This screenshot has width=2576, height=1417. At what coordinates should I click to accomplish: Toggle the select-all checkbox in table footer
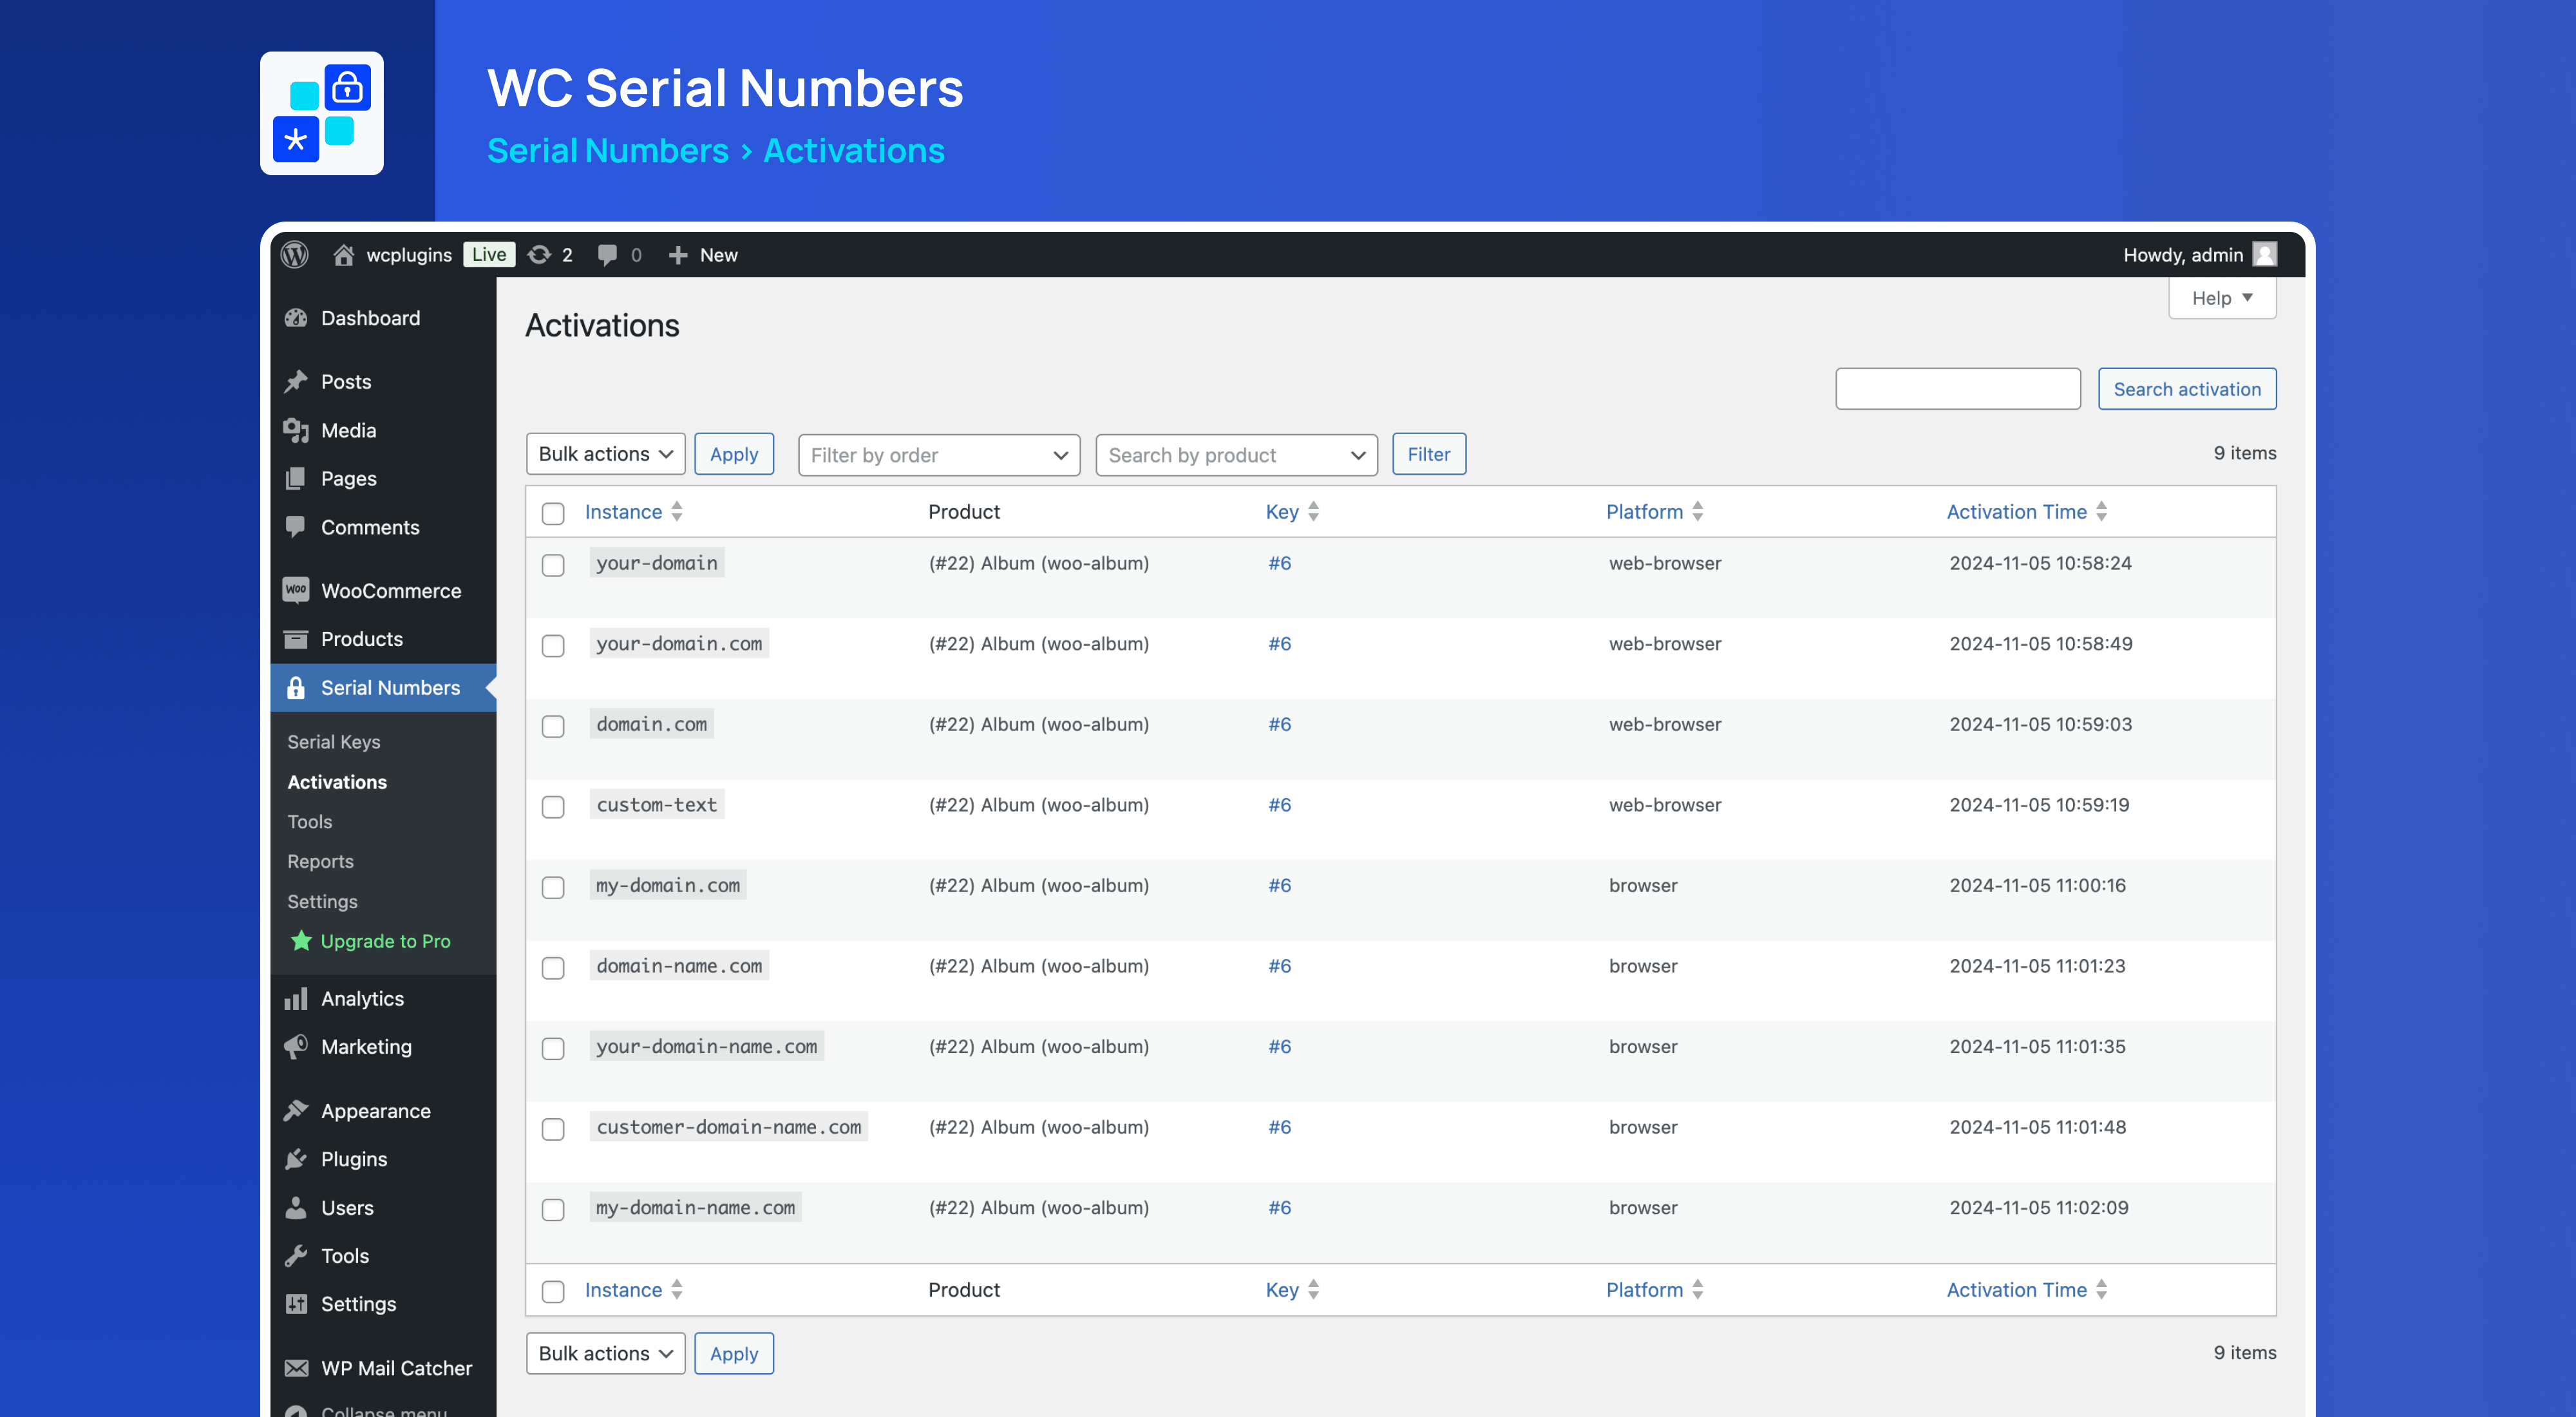point(553,1291)
